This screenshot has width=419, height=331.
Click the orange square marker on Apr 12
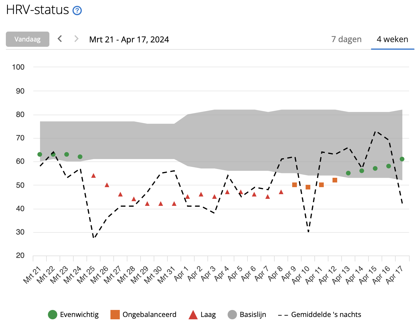(335, 180)
